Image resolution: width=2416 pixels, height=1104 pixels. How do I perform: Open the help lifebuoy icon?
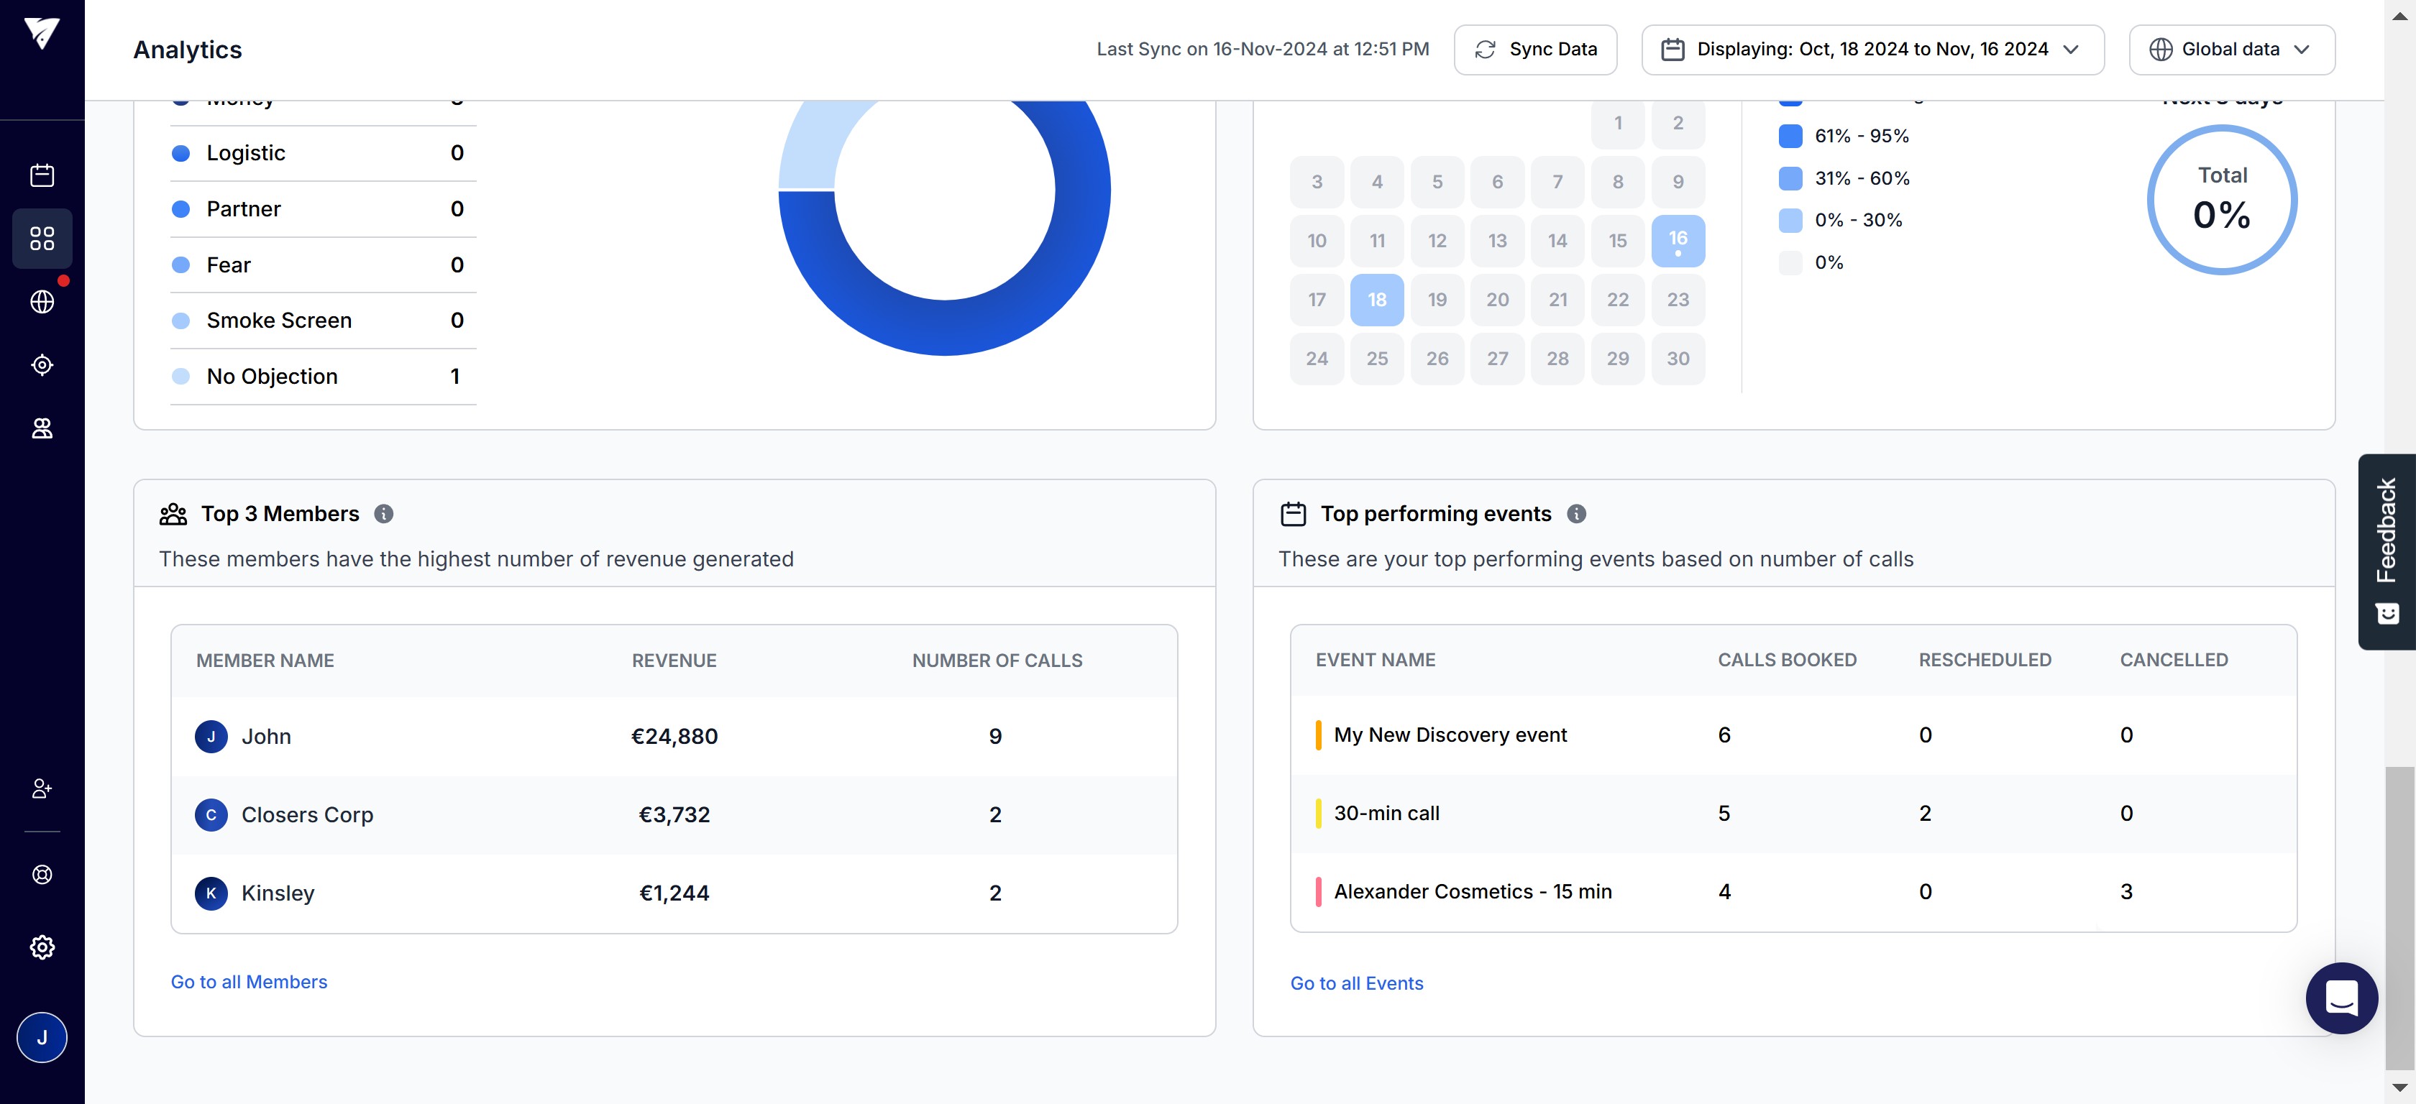41,875
